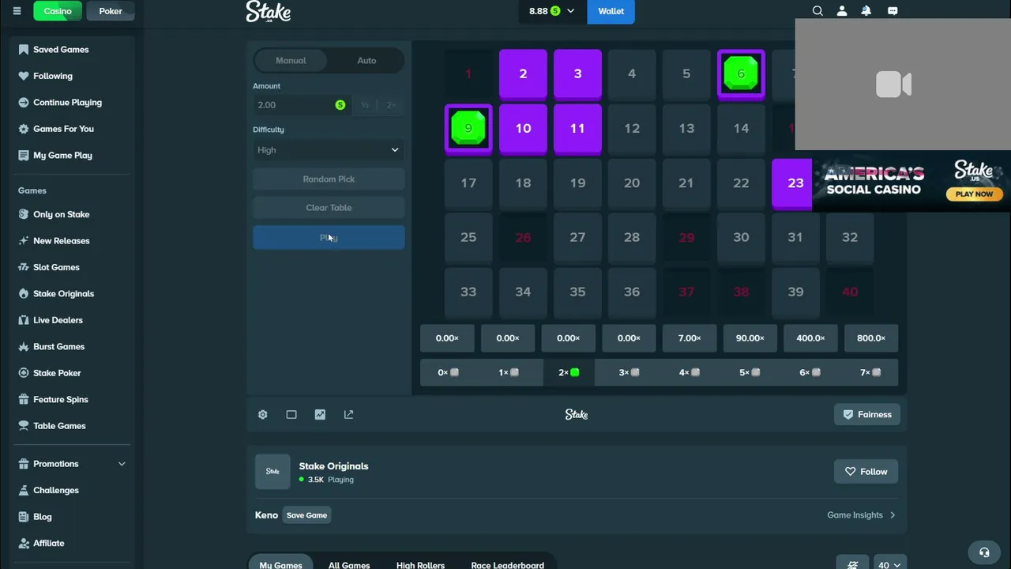Toggle the Poker mode button
This screenshot has height=569, width=1011.
[x=111, y=11]
